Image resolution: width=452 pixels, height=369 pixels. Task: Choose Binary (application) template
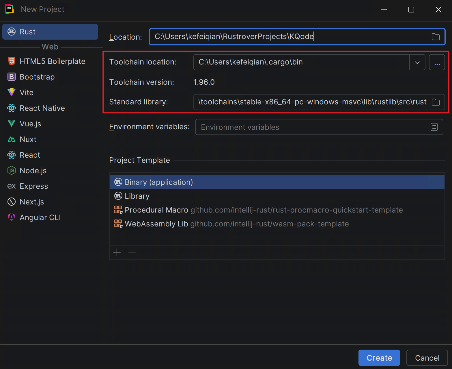(x=277, y=182)
